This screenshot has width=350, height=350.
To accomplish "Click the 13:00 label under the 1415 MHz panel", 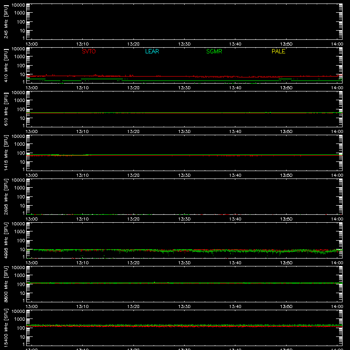I will click(x=31, y=175).
